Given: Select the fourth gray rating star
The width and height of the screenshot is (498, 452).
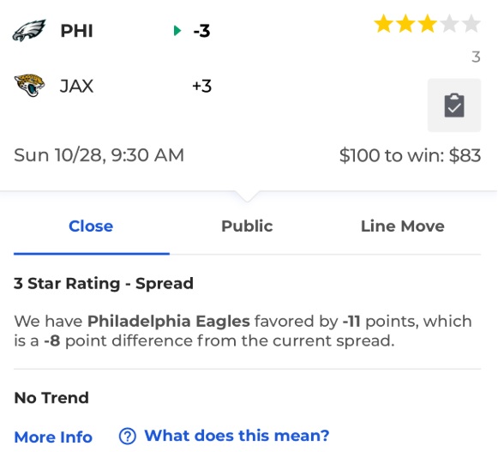Looking at the screenshot, I should pos(449,24).
